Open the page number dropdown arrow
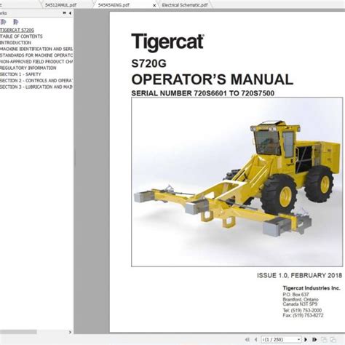 coord(298,339)
